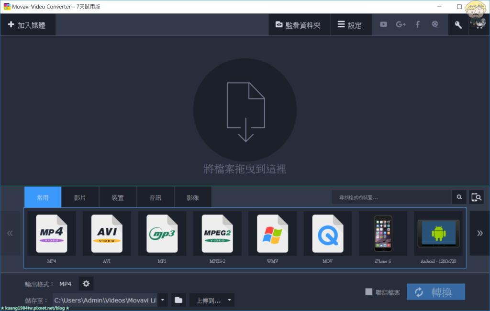Maximize the Movavi Video Converter window

click(459, 7)
